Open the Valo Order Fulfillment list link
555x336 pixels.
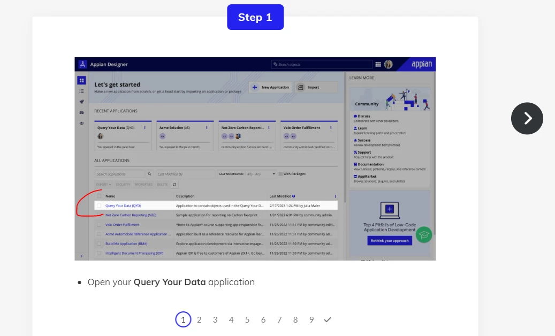(x=122, y=225)
